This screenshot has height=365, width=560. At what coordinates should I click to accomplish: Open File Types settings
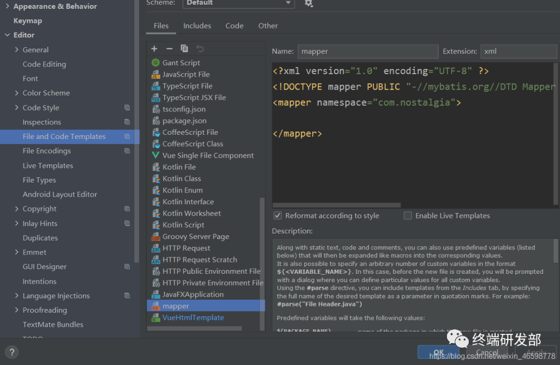(39, 180)
